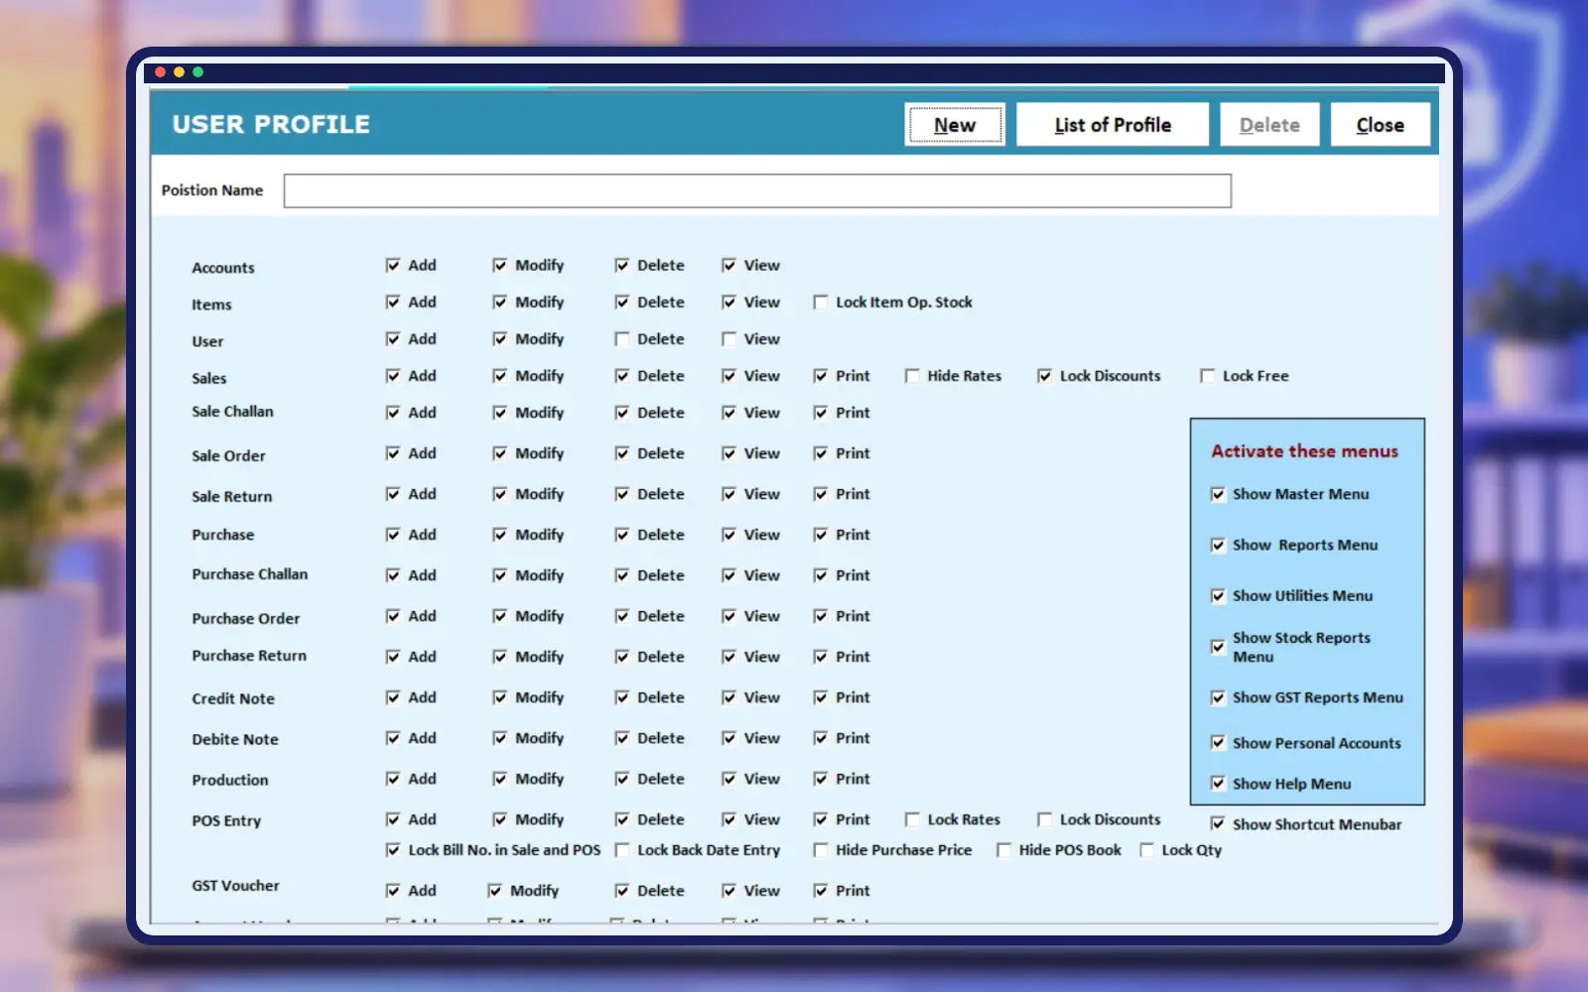
Task: Toggle Modify checkbox for POS Entry
Action: coord(499,819)
